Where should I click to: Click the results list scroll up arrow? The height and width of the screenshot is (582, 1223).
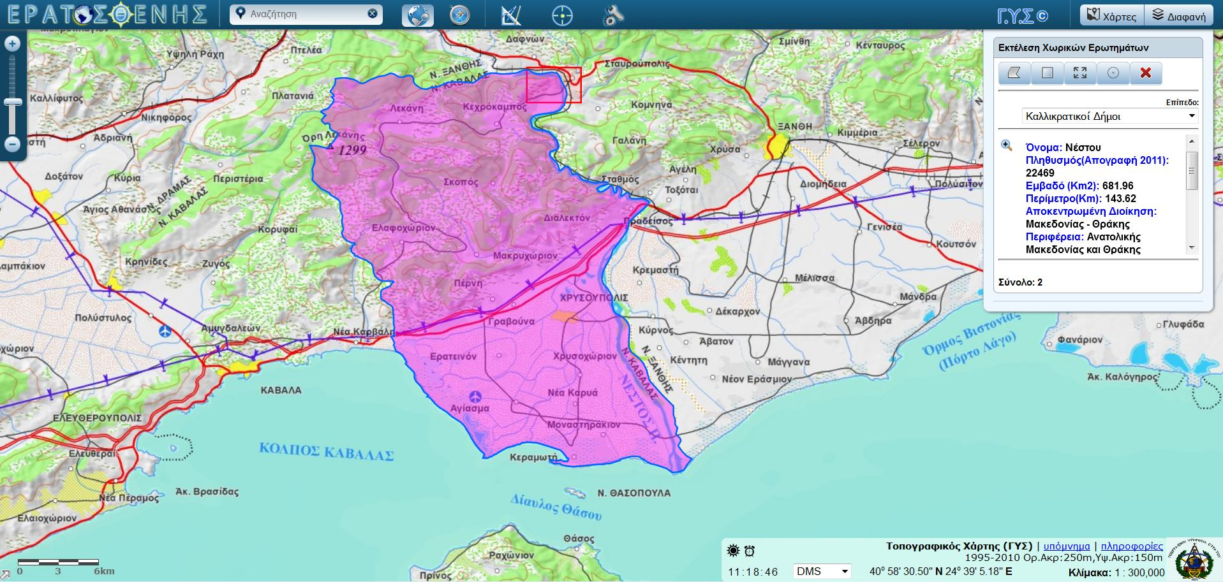click(1192, 140)
